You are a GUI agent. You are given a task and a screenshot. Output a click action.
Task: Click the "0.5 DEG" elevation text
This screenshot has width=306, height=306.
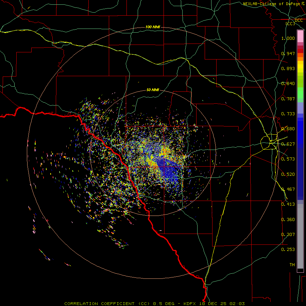coord(164,304)
